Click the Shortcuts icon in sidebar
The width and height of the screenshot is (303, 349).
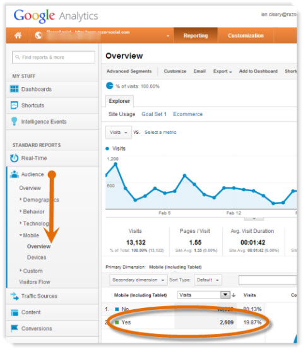15,105
